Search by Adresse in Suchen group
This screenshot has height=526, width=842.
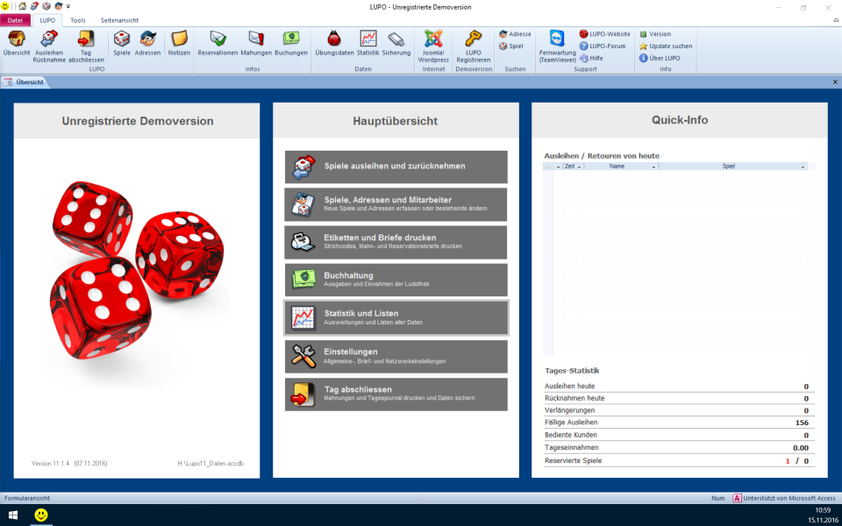[x=515, y=34]
